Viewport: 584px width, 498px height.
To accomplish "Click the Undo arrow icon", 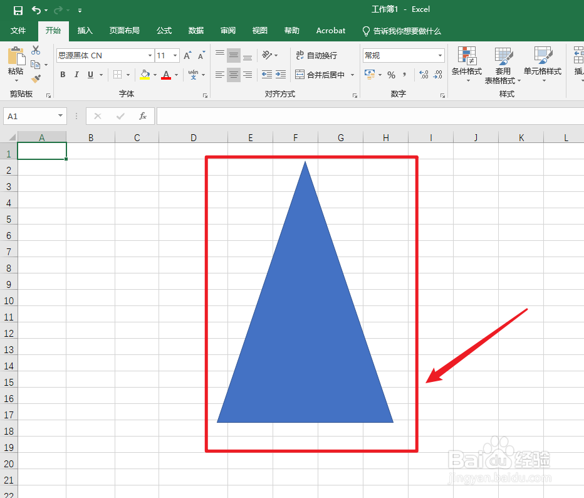I will pyautogui.click(x=36, y=10).
